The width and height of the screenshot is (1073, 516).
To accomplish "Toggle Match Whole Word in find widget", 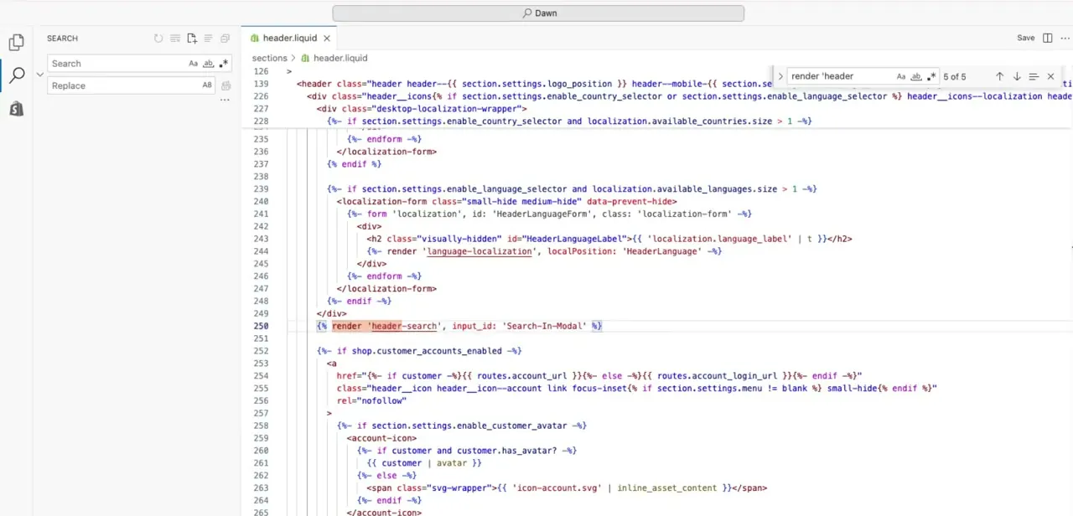I will click(916, 76).
